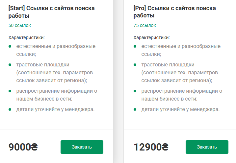This screenshot has height=163, width=236.
Task: Click Start plan's детали уточняйте bullet dot
Action: tap(10, 109)
